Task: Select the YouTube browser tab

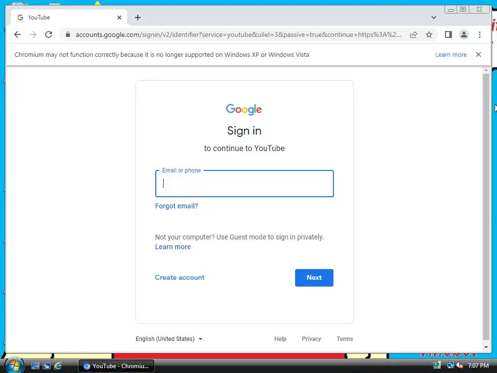Action: (69, 17)
